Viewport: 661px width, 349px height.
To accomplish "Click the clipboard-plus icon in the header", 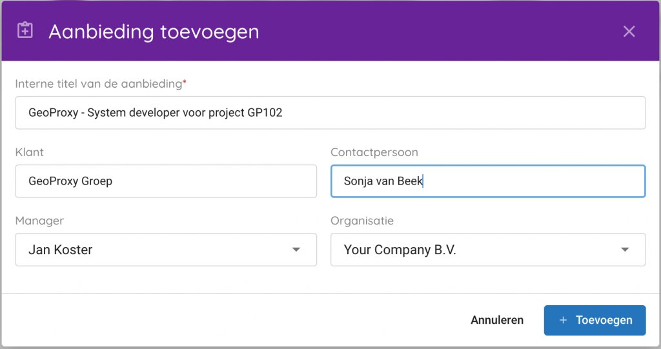I will (x=25, y=31).
